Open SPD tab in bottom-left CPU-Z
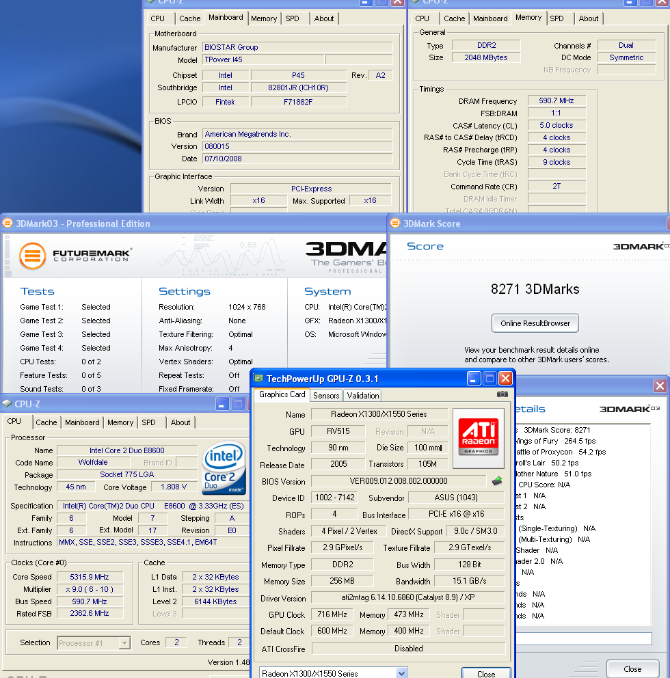The width and height of the screenshot is (670, 678). click(x=148, y=422)
